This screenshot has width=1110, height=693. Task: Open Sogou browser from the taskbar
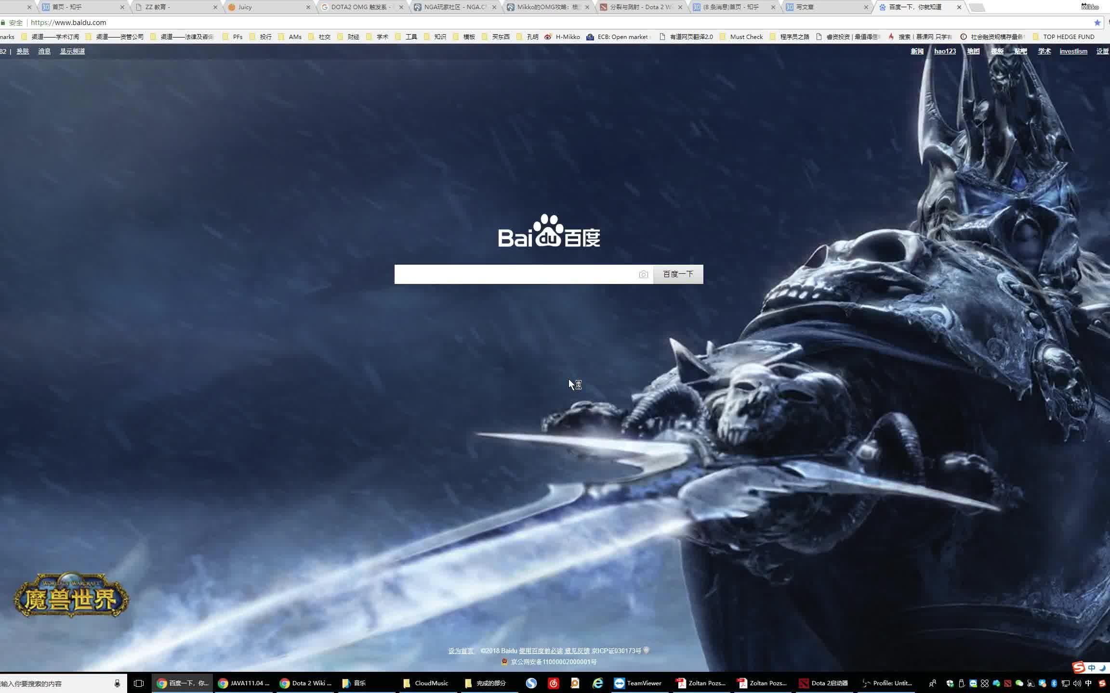click(x=531, y=683)
